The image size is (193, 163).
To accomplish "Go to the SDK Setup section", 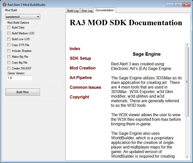I will 80,58.
